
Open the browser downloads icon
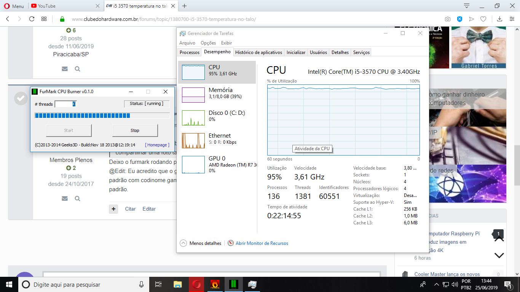pyautogui.click(x=499, y=19)
